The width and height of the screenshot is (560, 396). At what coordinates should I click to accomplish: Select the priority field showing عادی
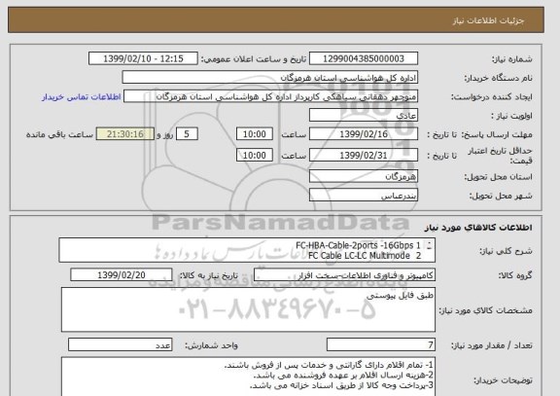point(364,116)
